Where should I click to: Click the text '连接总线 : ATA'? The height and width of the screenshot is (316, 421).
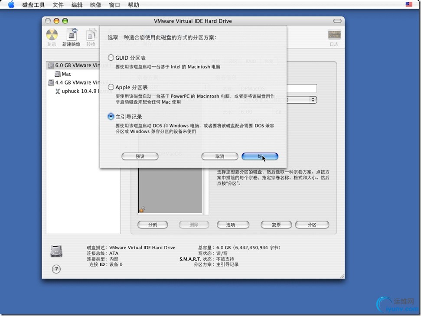(103, 253)
